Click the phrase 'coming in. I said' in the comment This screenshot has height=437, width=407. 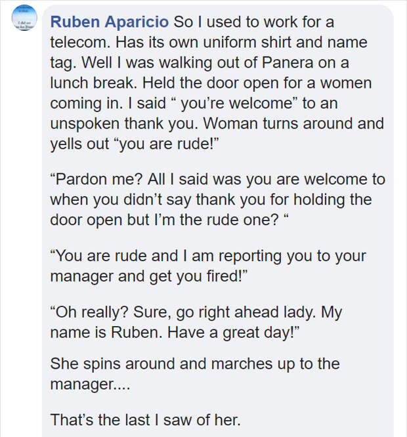[108, 103]
